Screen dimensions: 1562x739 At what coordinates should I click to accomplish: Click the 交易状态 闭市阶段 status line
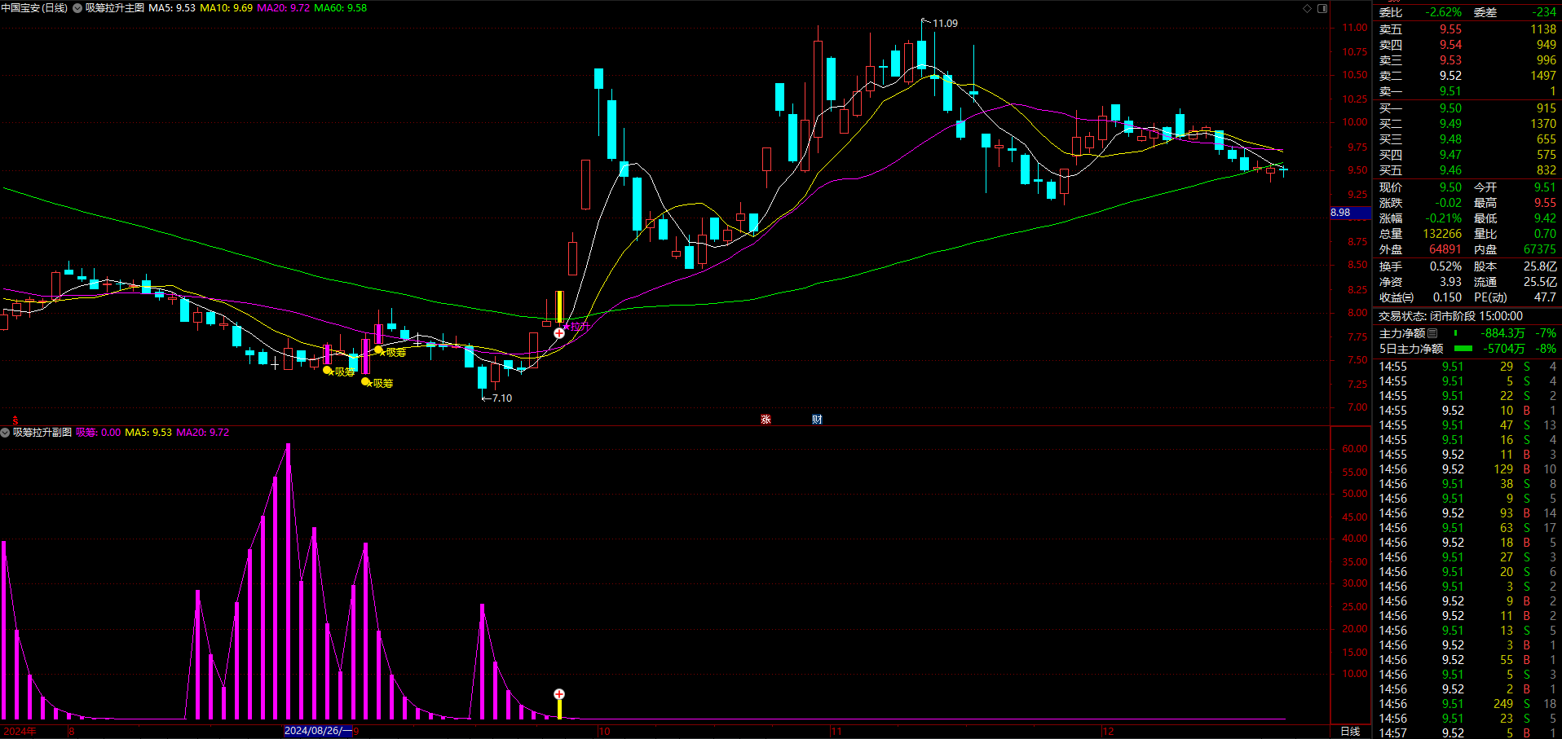[x=1450, y=316]
